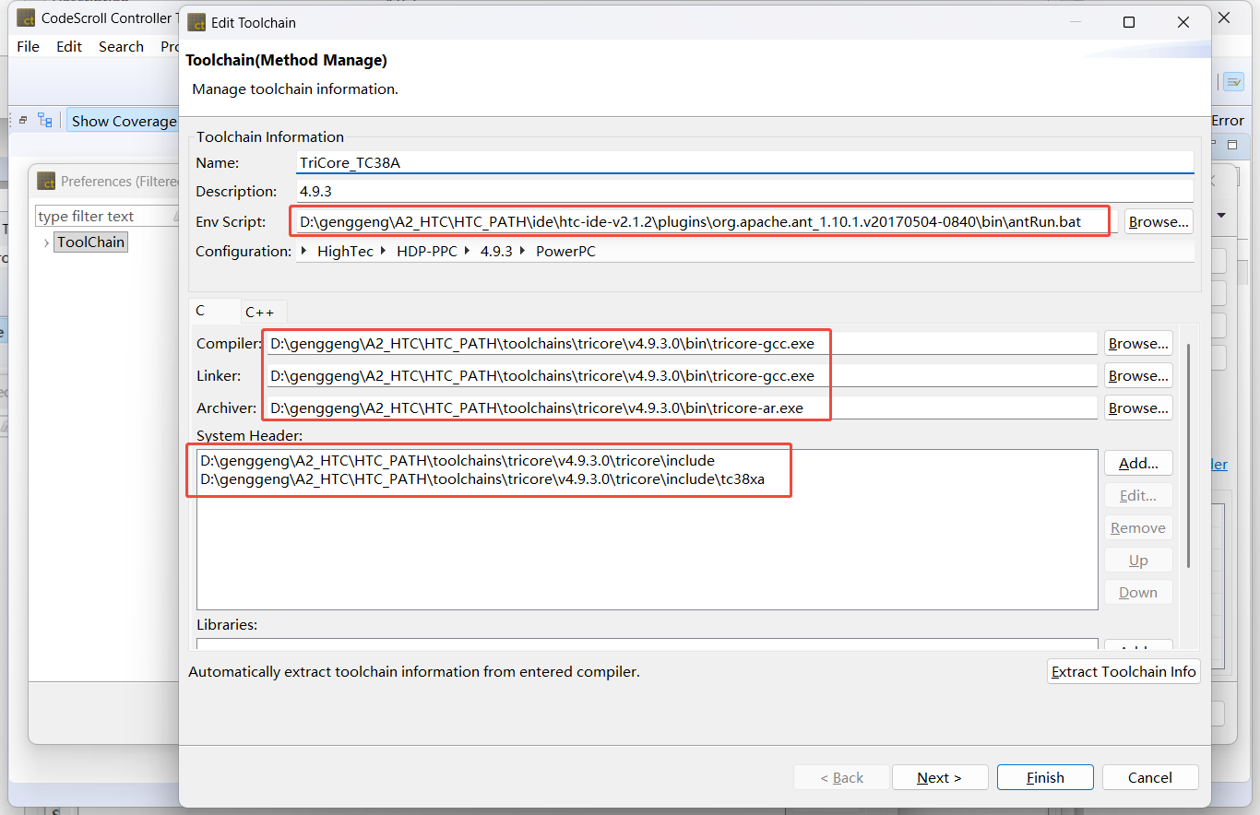Click inside the toolchain Name field
This screenshot has height=815, width=1260.
(743, 163)
